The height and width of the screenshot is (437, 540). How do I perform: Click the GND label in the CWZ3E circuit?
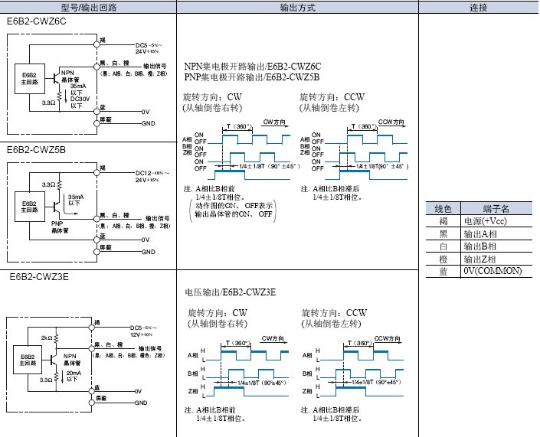point(141,403)
